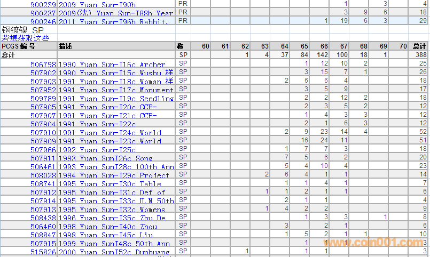This screenshot has width=430, height=257.
Task: Click the grade 66 column header
Action: (x=324, y=46)
